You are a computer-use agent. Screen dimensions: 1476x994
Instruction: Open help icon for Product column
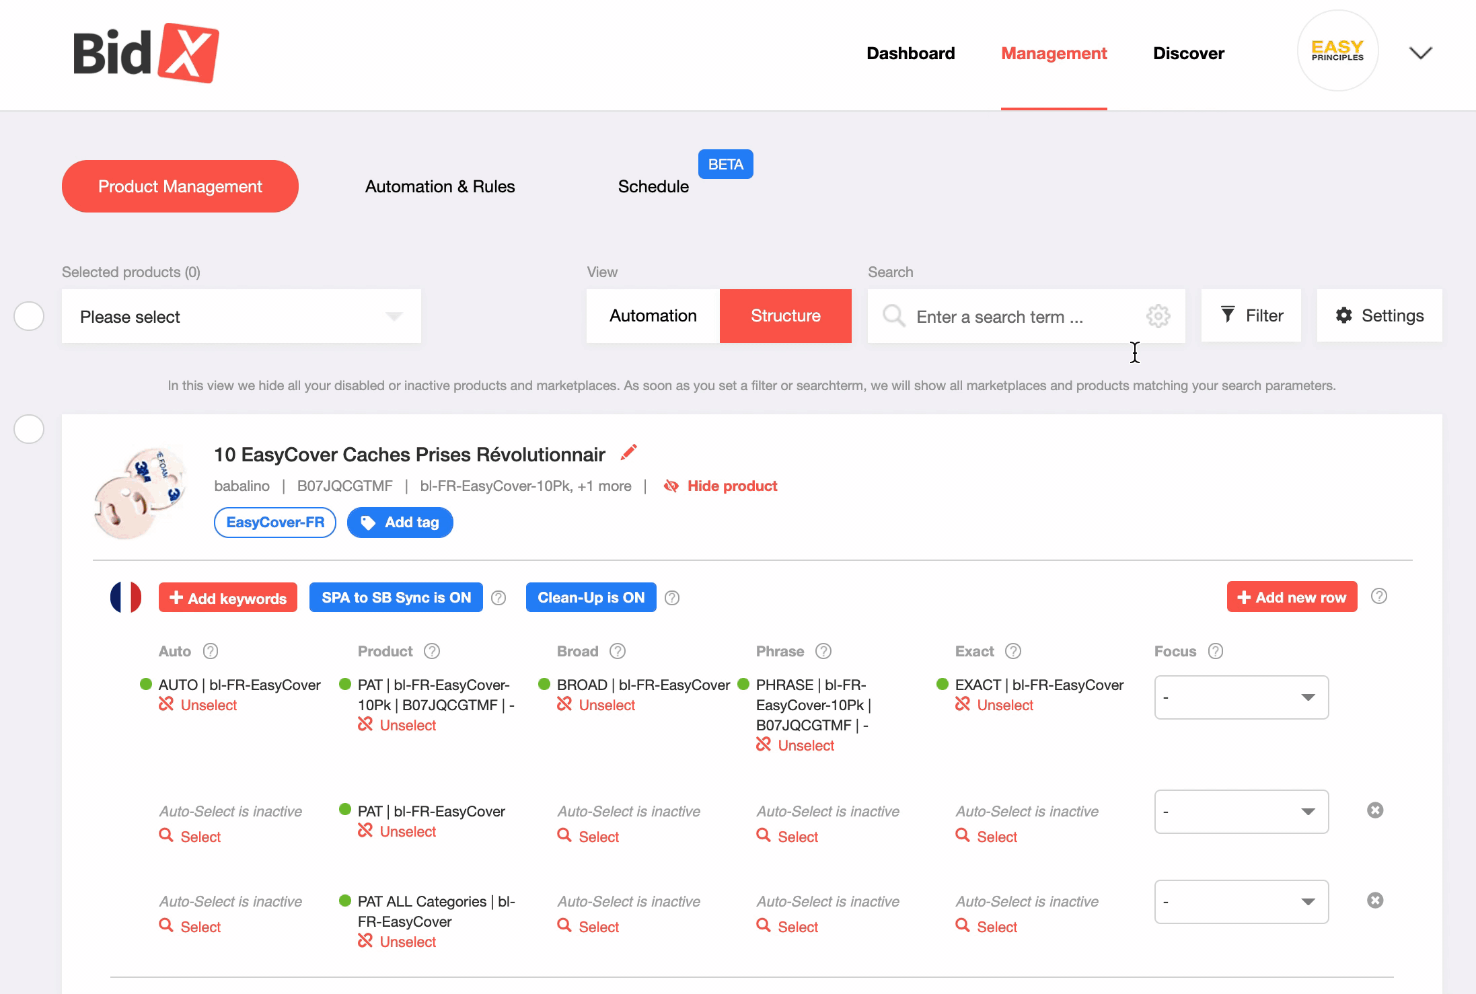(x=432, y=651)
